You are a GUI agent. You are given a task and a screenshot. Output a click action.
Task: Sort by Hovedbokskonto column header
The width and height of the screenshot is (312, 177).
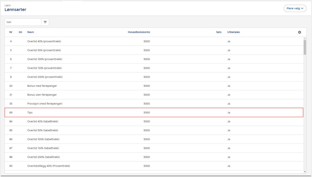[x=139, y=32]
